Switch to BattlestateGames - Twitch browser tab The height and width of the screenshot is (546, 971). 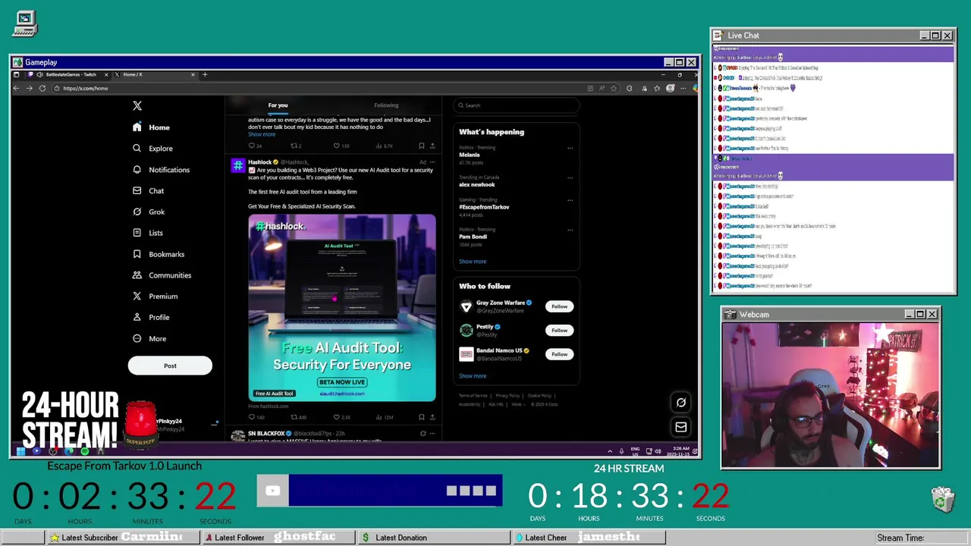67,74
